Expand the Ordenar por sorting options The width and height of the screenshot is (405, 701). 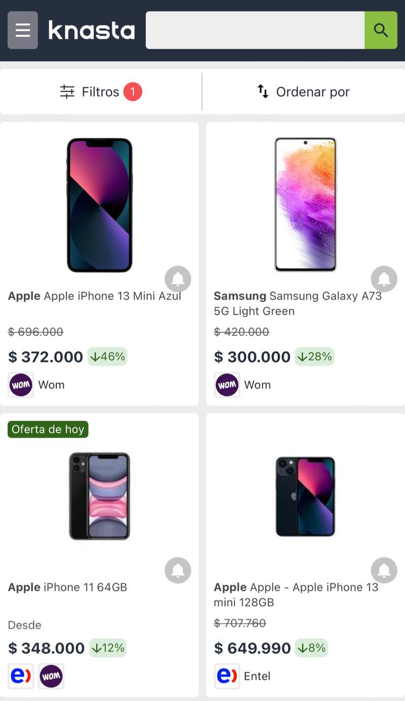click(303, 92)
